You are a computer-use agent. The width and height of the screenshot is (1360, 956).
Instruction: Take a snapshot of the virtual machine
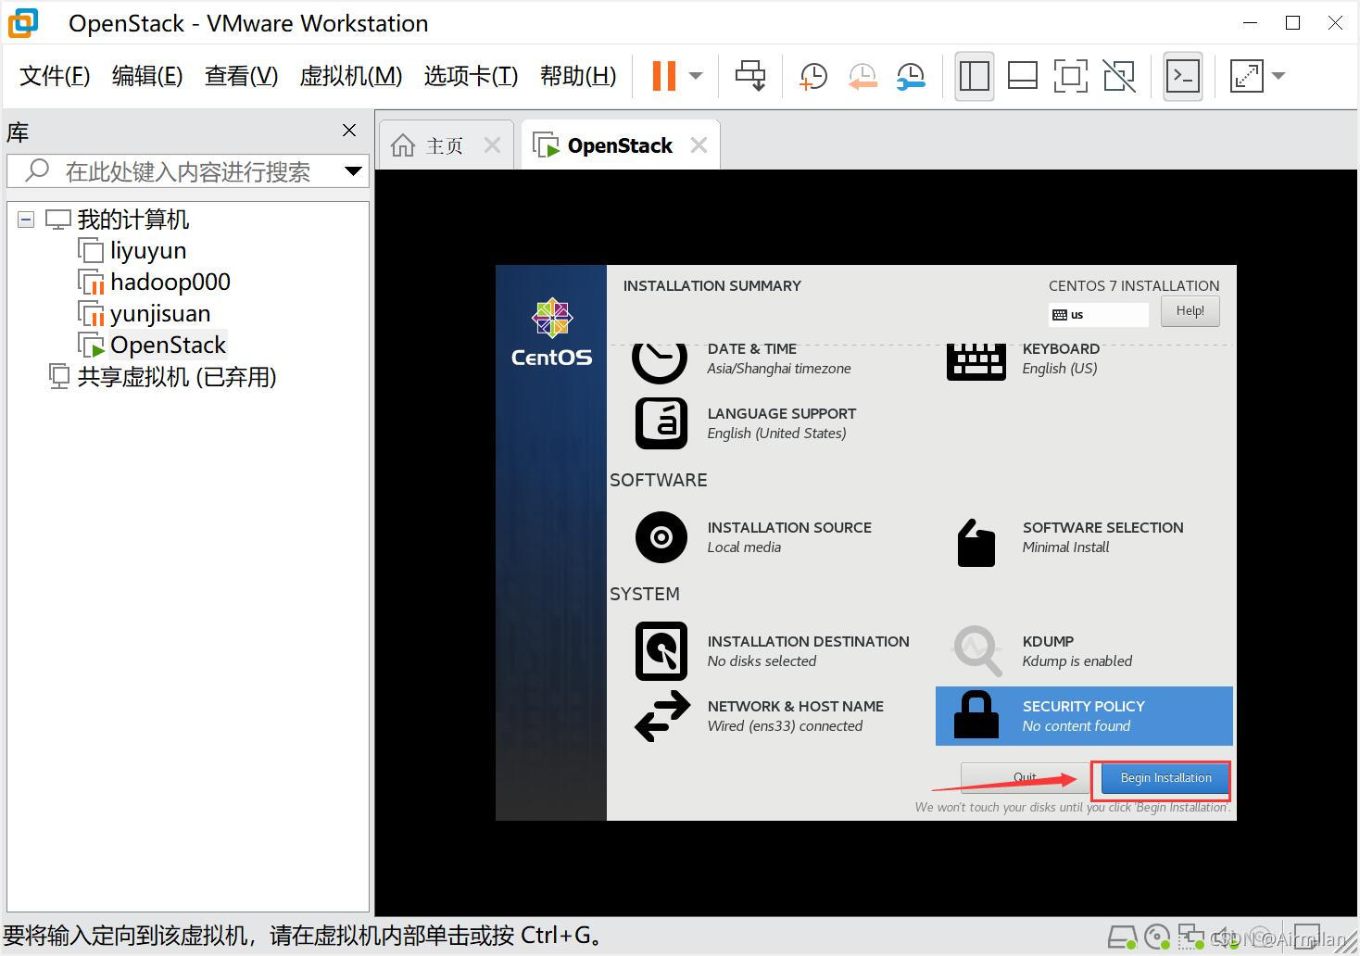click(812, 76)
